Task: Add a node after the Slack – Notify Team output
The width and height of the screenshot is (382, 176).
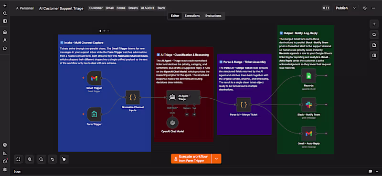Action: (x=326, y=104)
